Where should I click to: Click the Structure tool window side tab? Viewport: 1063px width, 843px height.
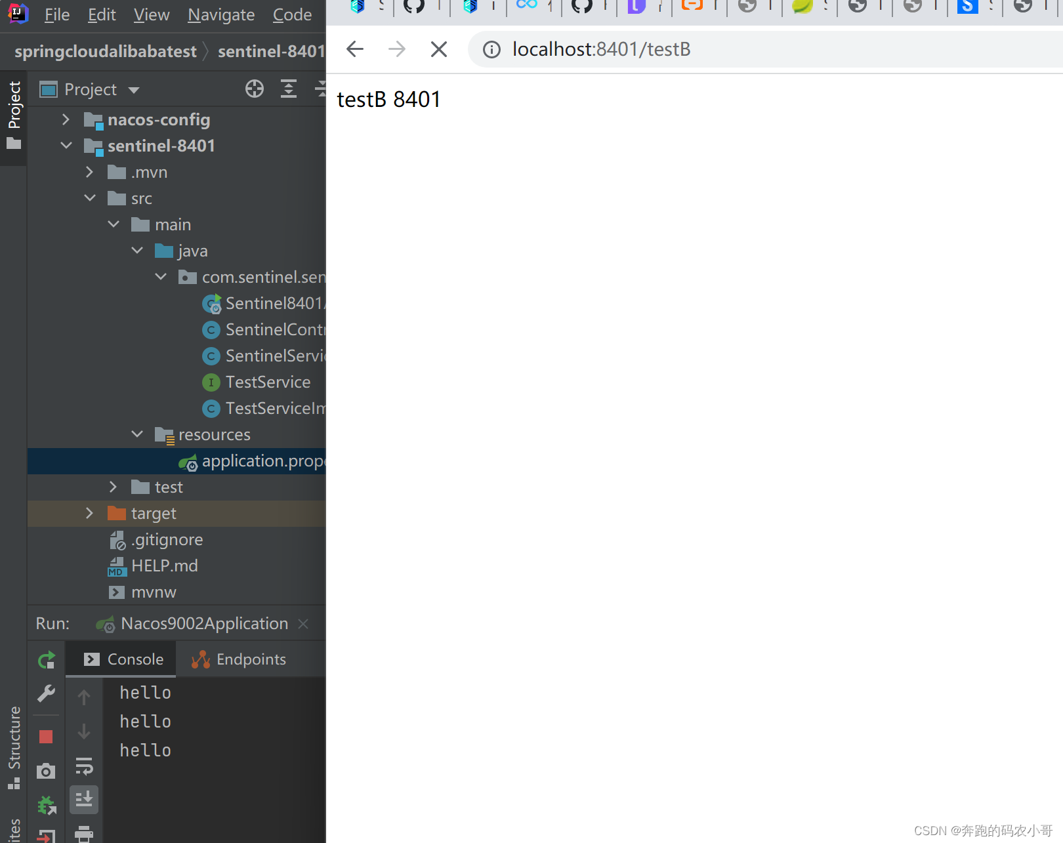click(x=14, y=748)
